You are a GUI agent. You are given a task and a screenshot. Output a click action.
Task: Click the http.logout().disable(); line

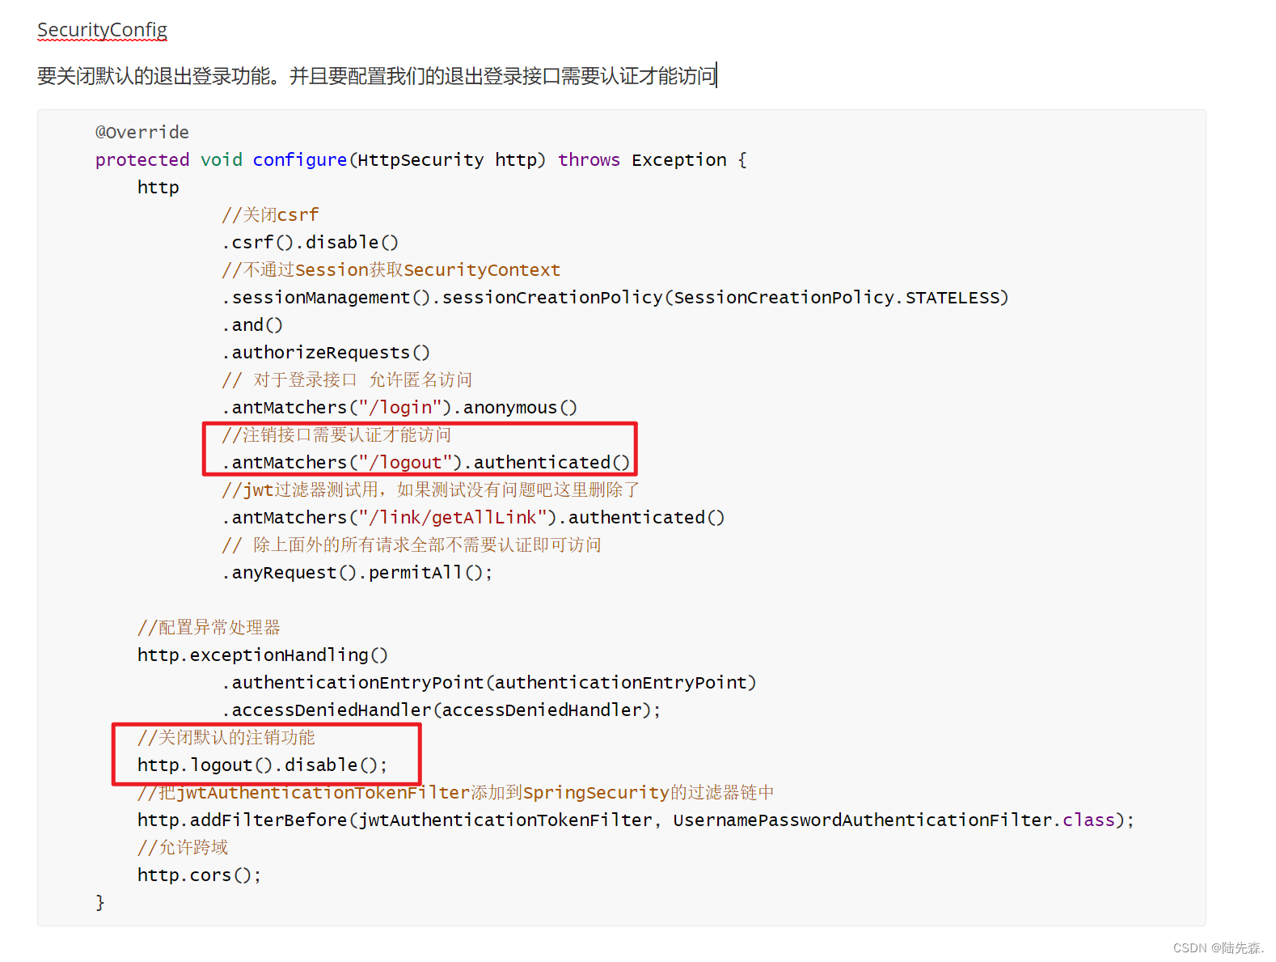click(263, 765)
